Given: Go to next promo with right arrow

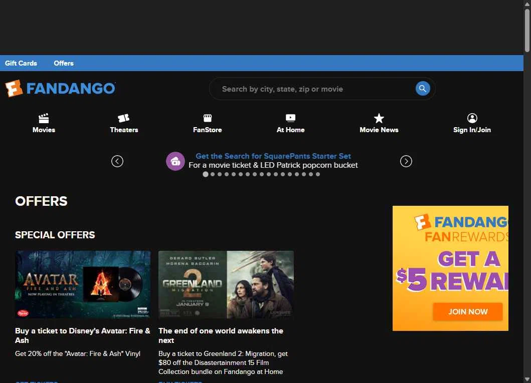Looking at the screenshot, I should 406,161.
